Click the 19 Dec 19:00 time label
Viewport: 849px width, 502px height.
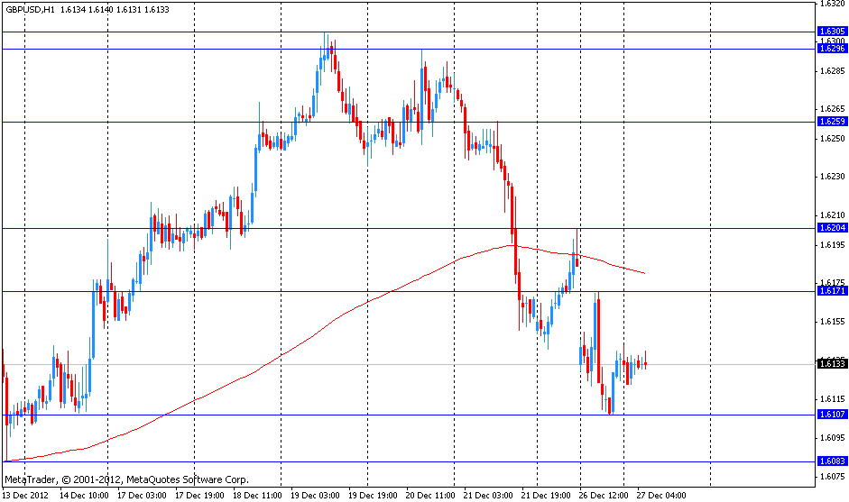pyautogui.click(x=373, y=495)
